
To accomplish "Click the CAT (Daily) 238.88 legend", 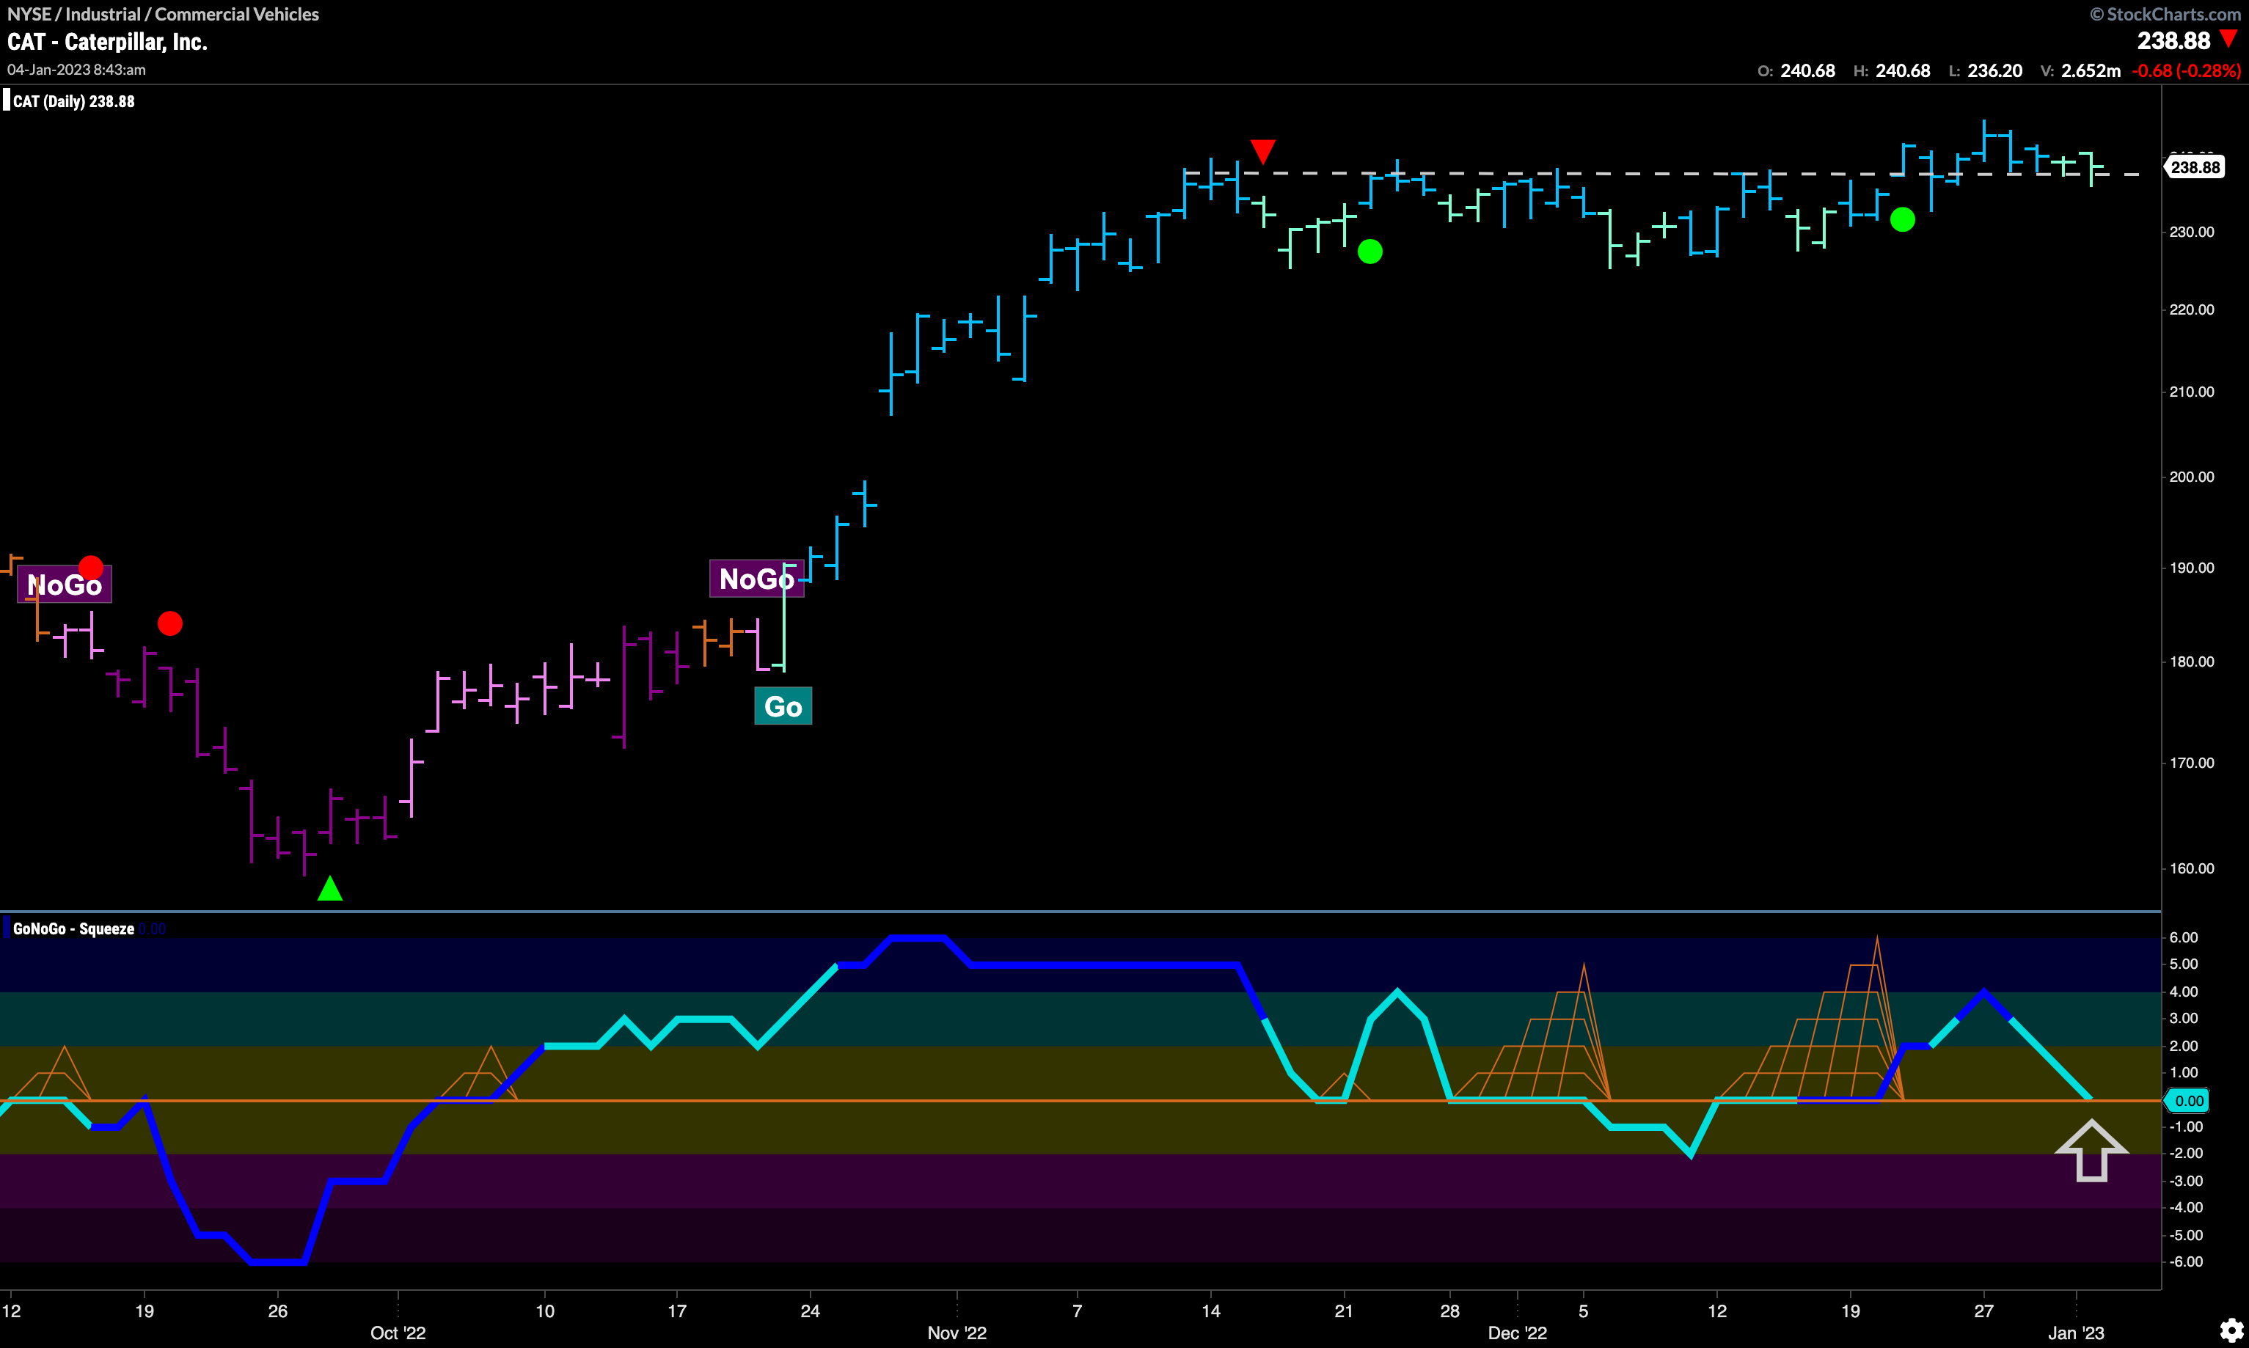I will coord(73,102).
